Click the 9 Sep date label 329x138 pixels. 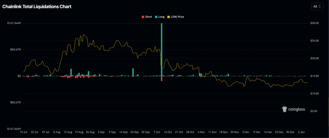pyautogui.click(x=112, y=132)
